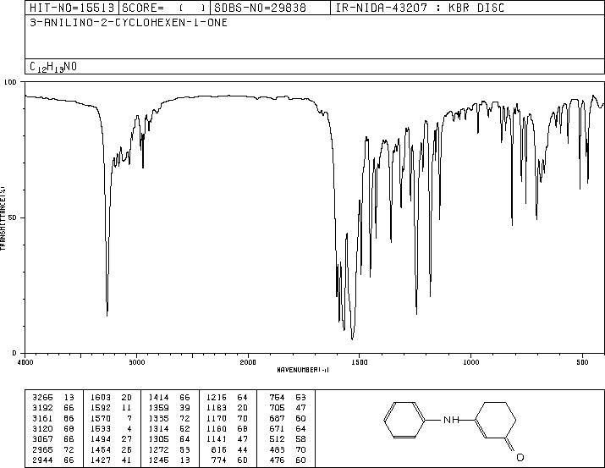Click peak table entry 1141

coord(228,439)
